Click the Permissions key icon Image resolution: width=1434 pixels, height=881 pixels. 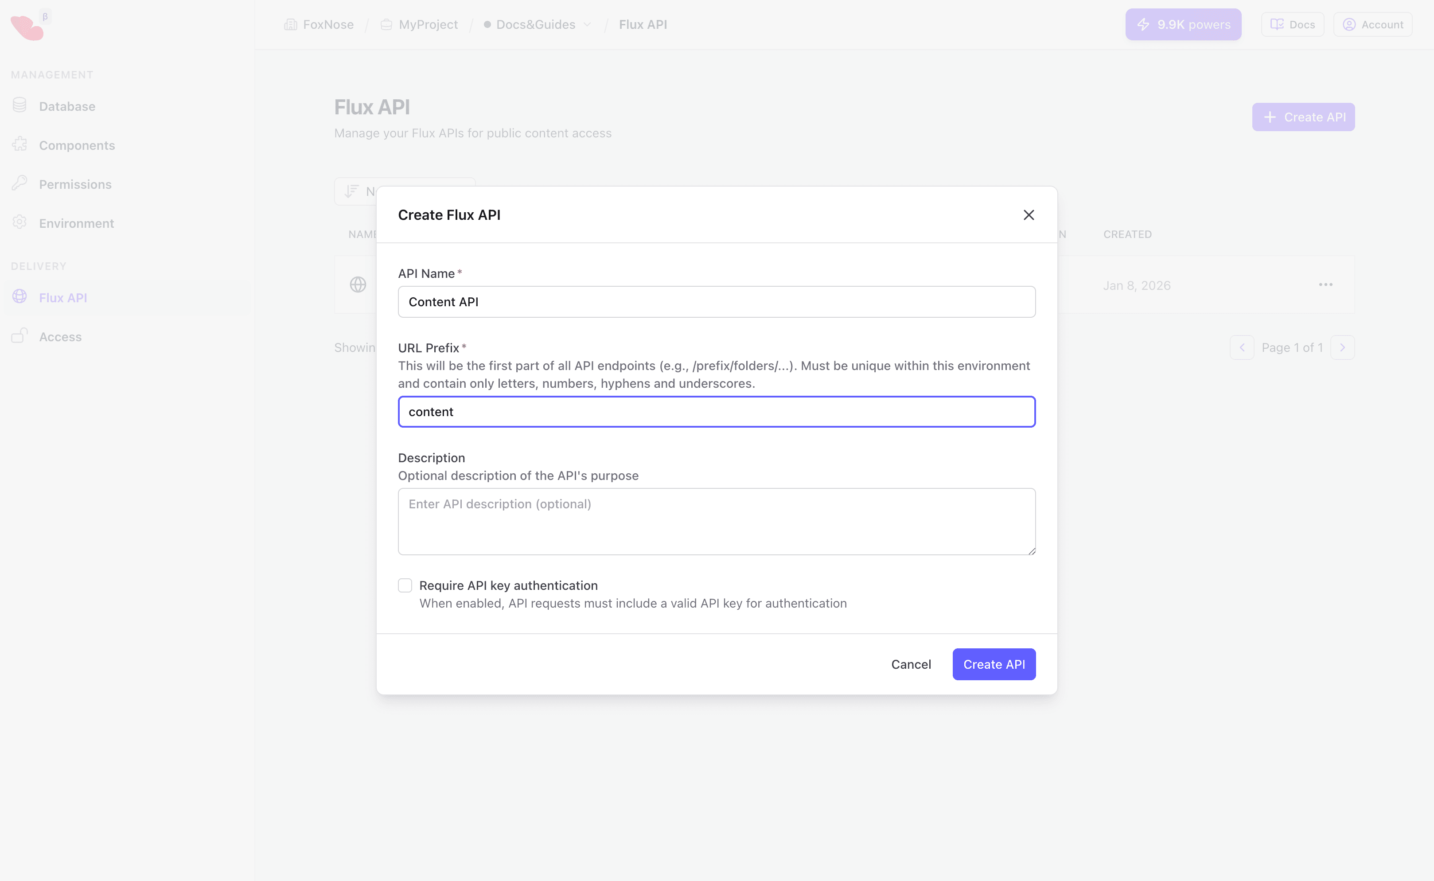point(20,183)
